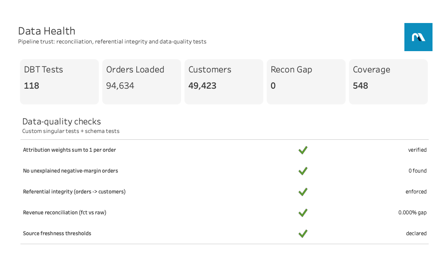Click the 0 found status value

click(418, 171)
